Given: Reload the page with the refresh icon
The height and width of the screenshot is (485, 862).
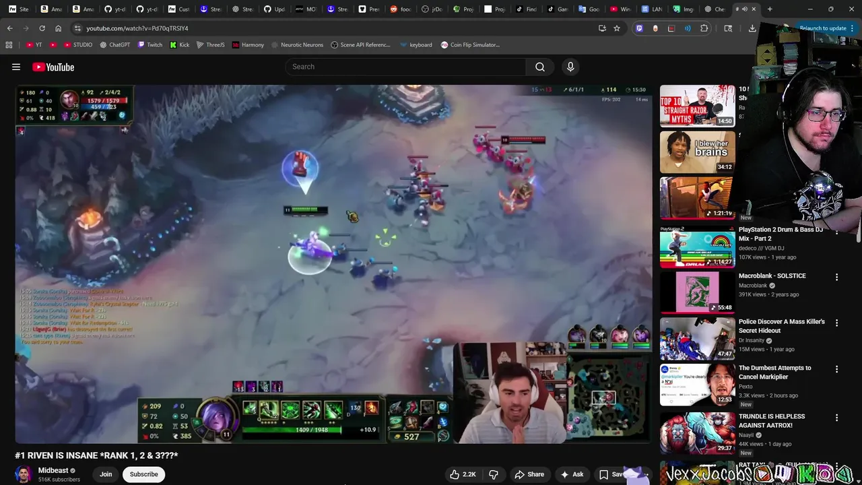Looking at the screenshot, I should (x=42, y=28).
